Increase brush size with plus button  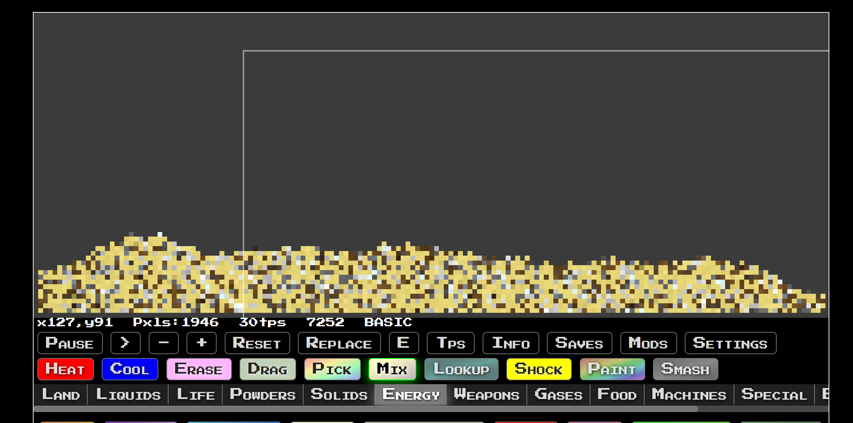tap(201, 343)
